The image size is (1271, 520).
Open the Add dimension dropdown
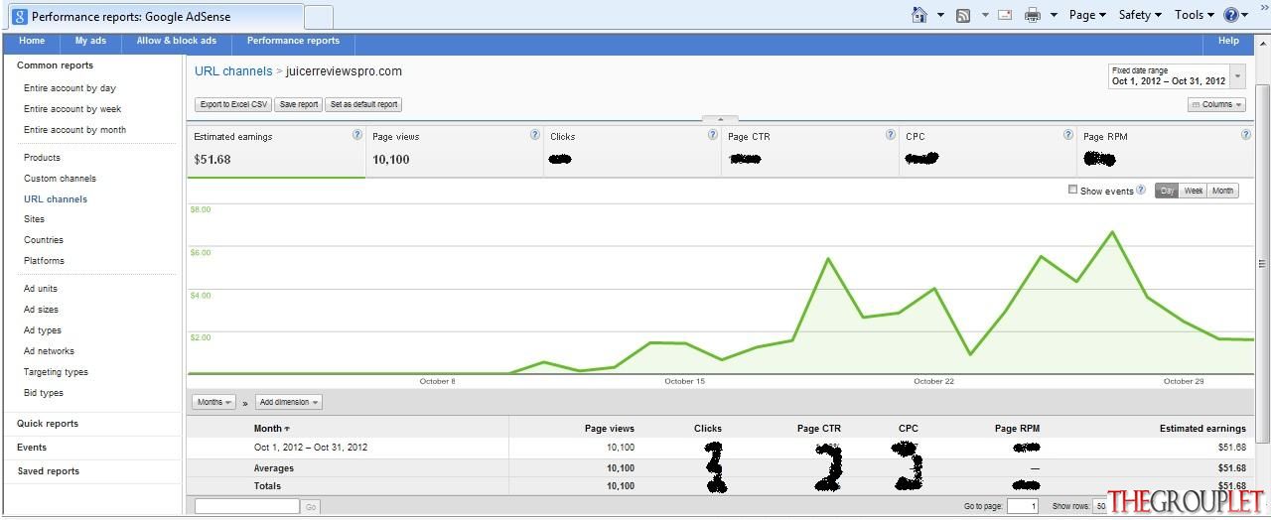[289, 402]
